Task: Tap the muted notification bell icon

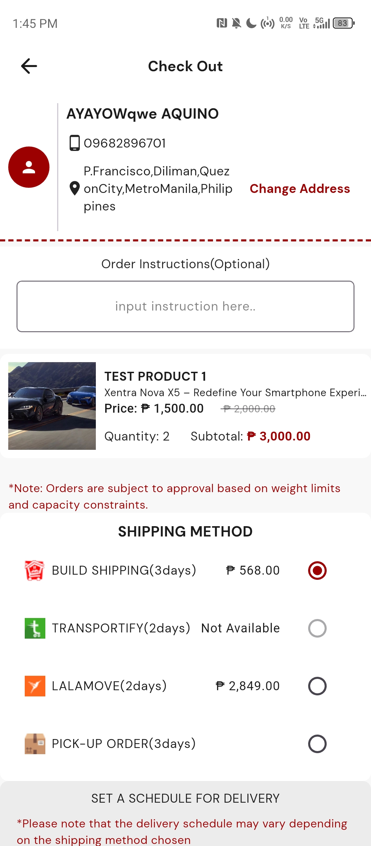Action: (x=236, y=23)
